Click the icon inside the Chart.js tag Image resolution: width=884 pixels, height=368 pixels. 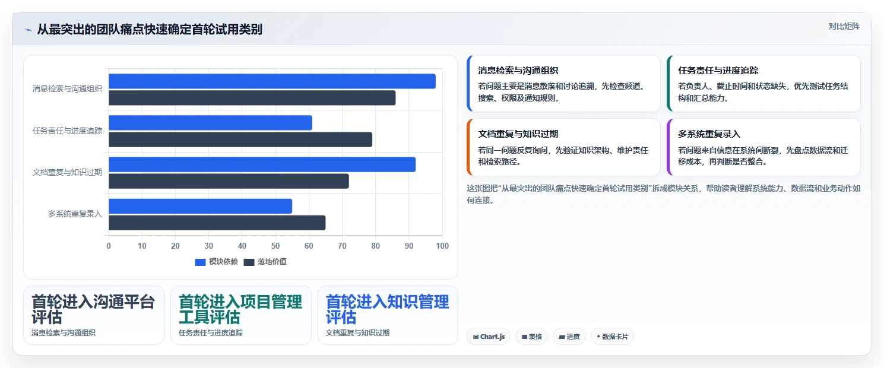pos(476,337)
